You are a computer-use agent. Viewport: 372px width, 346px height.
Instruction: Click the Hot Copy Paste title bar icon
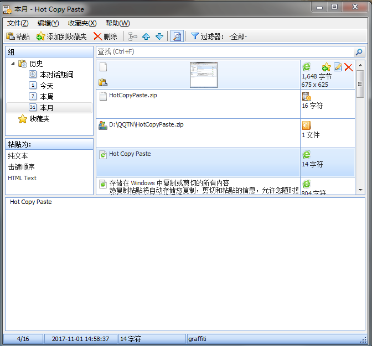click(7, 9)
